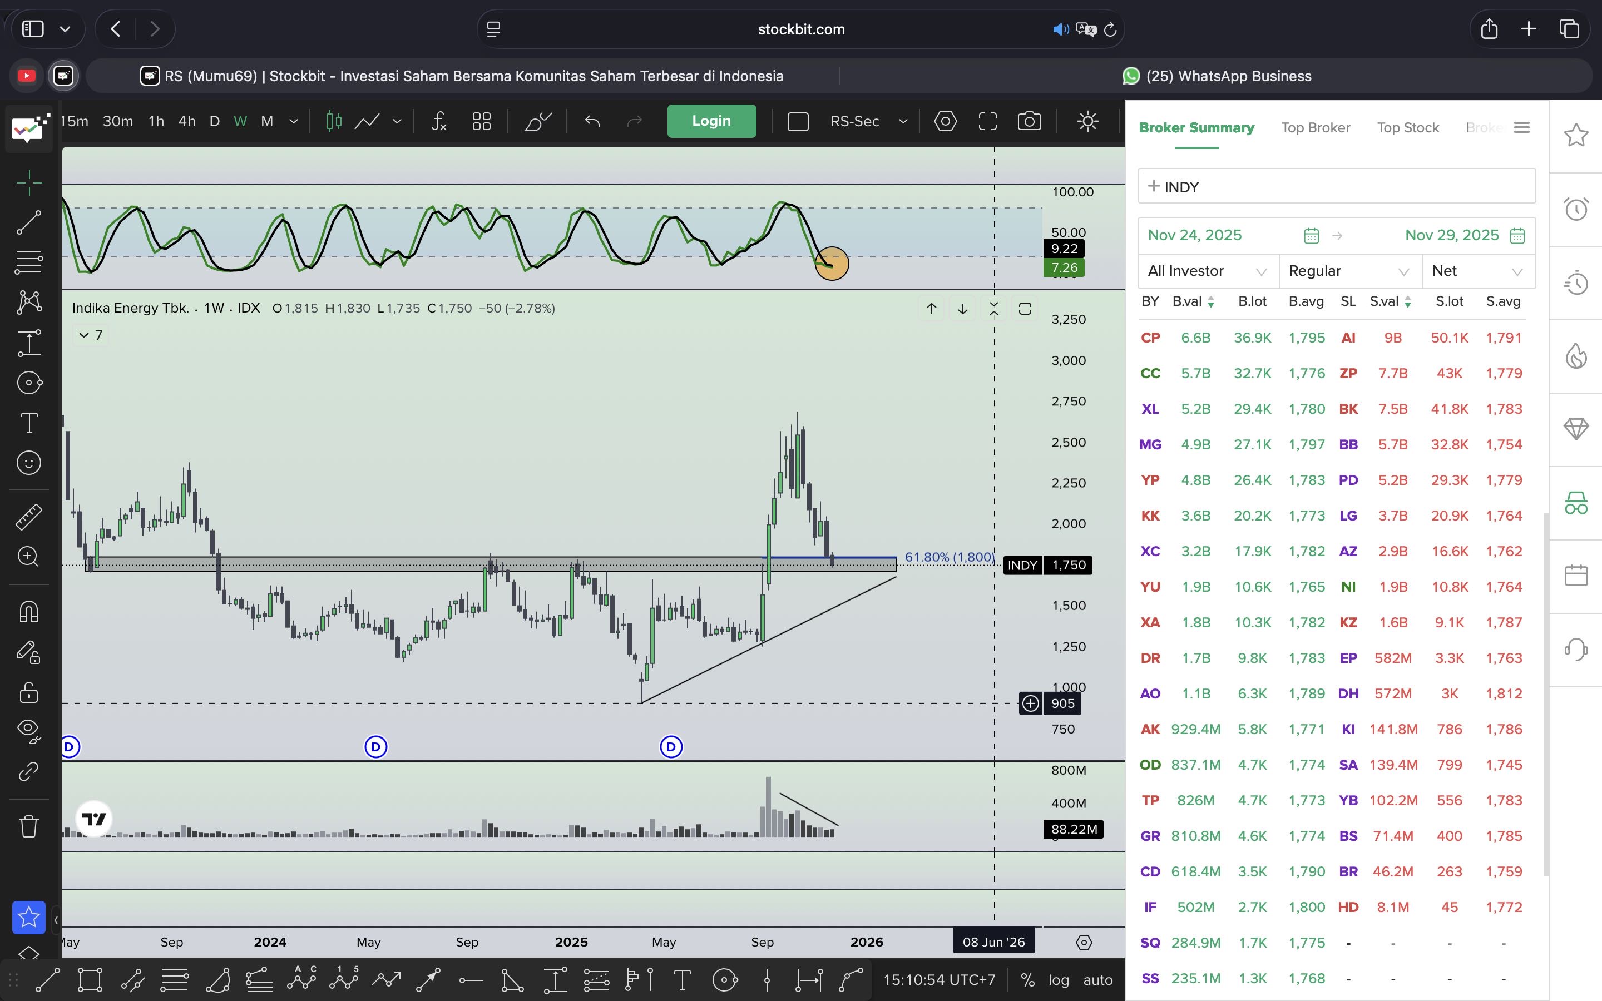
Task: Toggle the light/dark theme sun icon
Action: (x=1087, y=121)
